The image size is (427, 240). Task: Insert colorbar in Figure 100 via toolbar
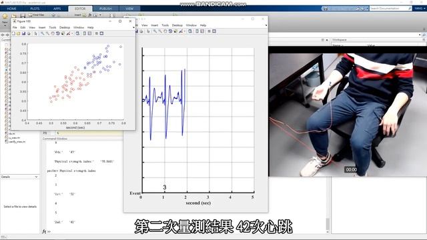pyautogui.click(x=85, y=33)
